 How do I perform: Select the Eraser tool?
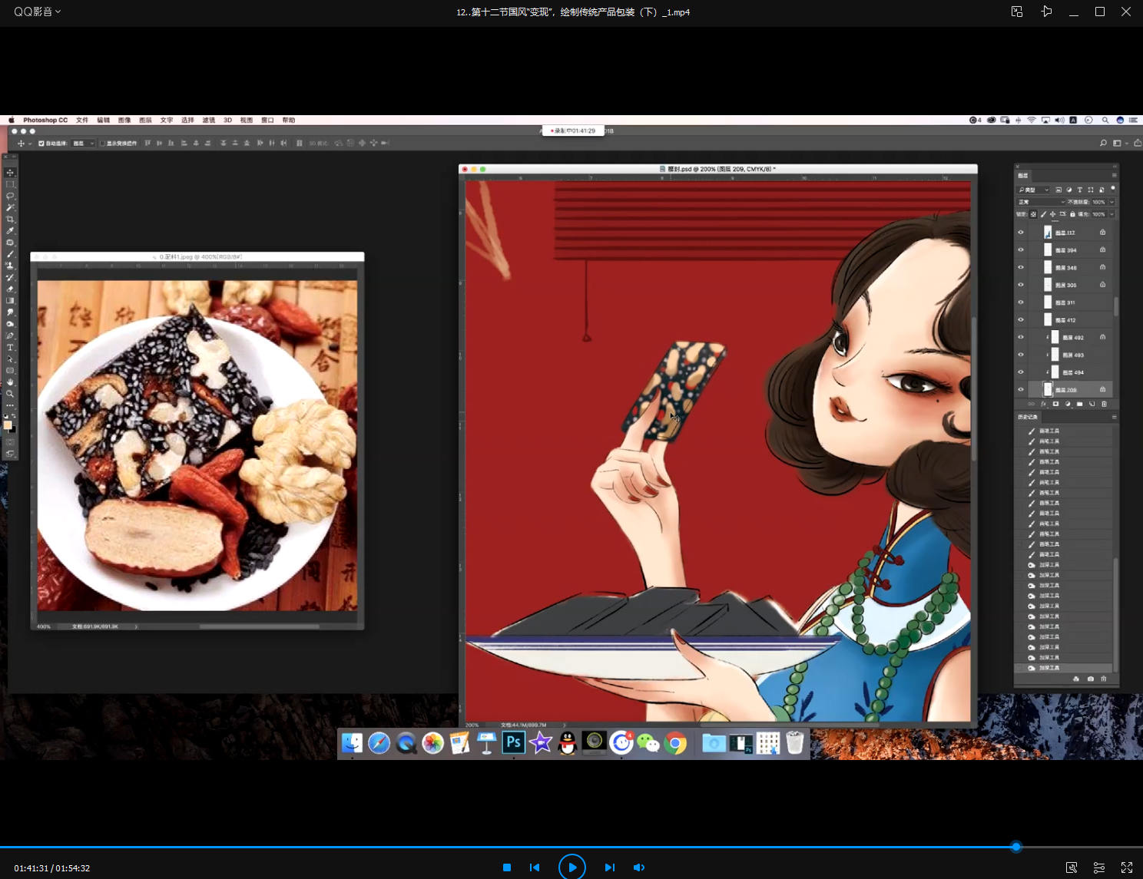(10, 289)
